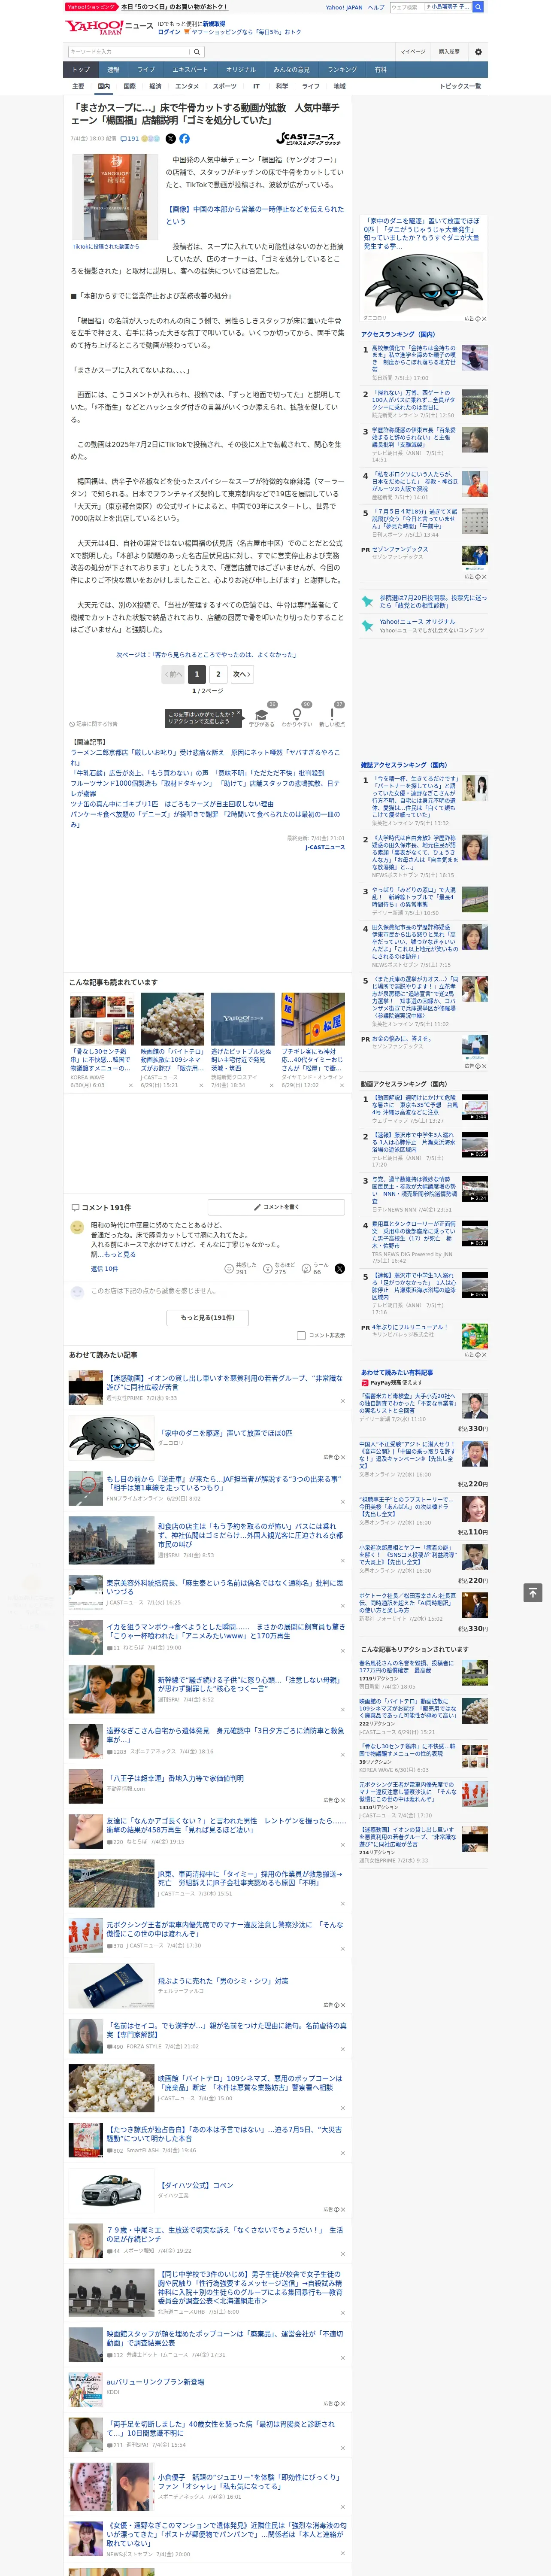Select the エキスパート navigation tab

190,70
